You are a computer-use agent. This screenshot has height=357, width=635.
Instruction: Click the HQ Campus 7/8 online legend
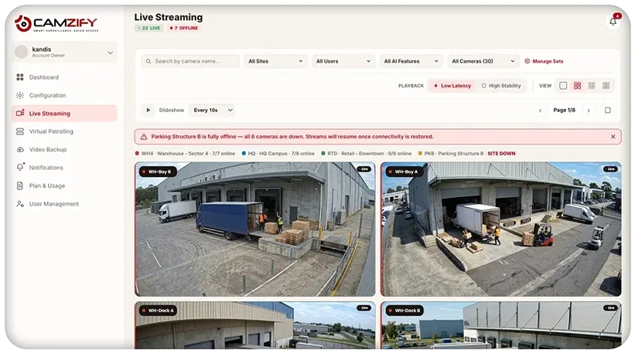(x=278, y=154)
